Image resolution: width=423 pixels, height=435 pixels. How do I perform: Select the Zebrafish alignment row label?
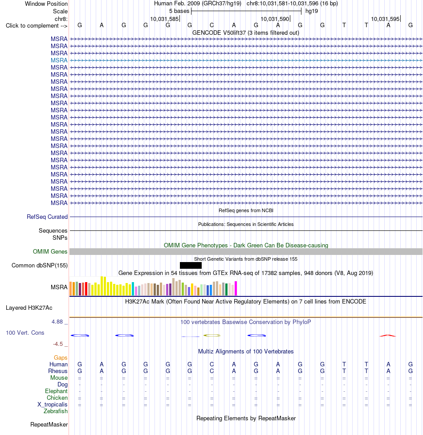coord(56,411)
